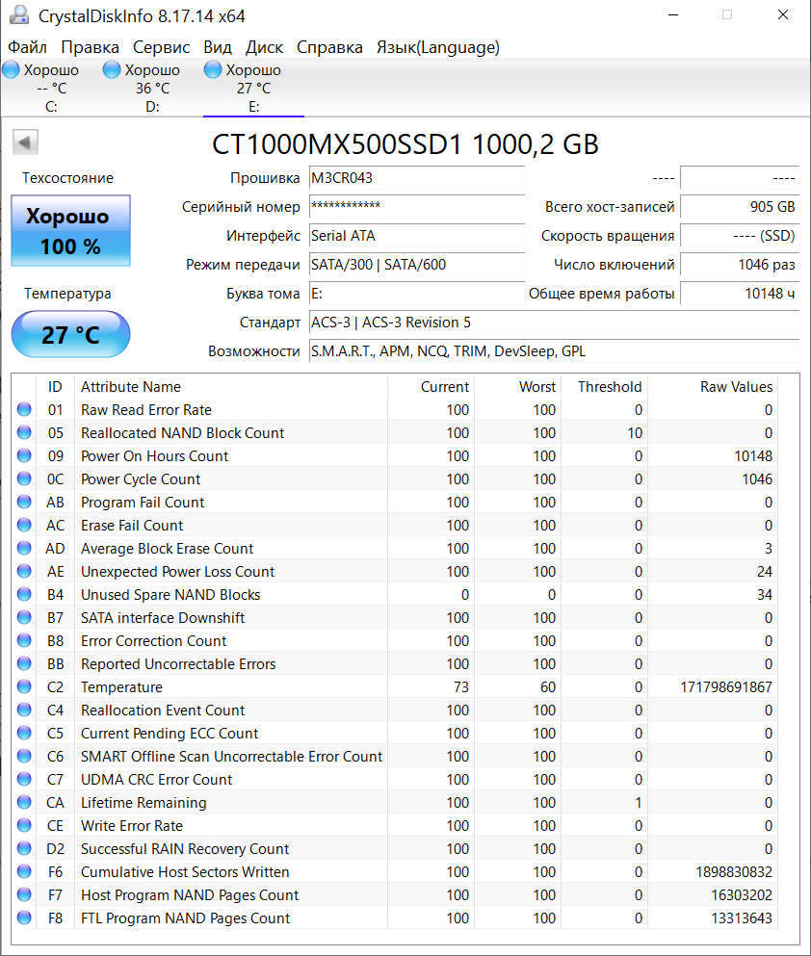Click the drive letter field E:
The image size is (811, 956).
(416, 294)
